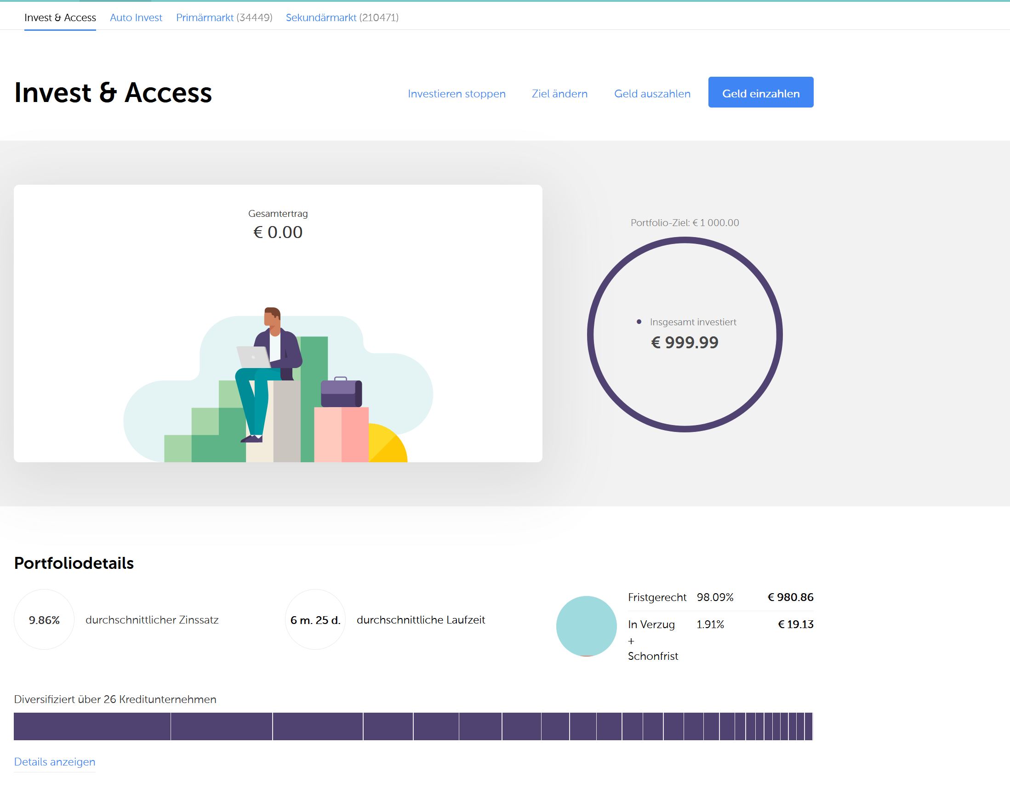
Task: Open the Details anzeigen link
Action: click(x=54, y=761)
